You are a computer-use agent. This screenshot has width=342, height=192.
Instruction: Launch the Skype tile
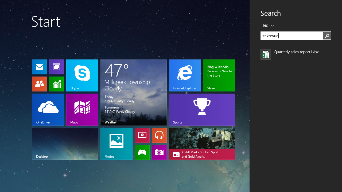[82, 75]
